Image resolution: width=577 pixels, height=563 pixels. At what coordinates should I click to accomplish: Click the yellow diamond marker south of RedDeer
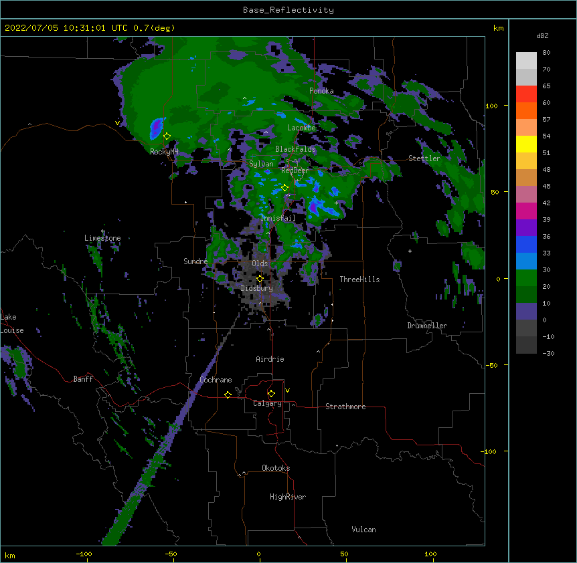(284, 188)
